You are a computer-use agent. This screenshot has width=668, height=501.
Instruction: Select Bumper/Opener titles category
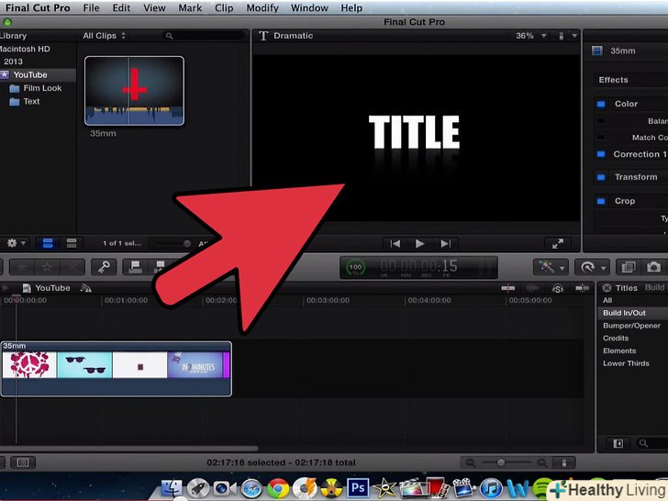click(631, 326)
